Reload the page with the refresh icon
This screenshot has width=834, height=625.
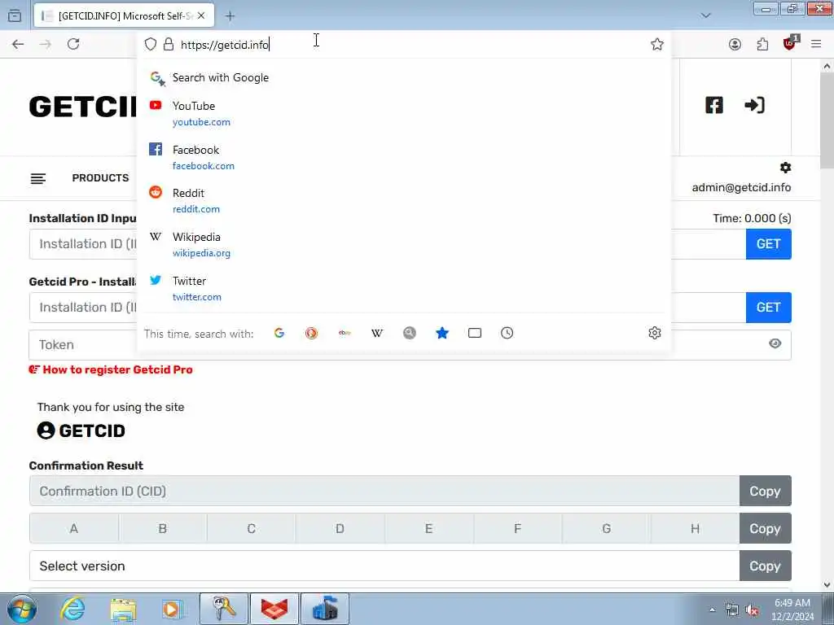[x=73, y=44]
